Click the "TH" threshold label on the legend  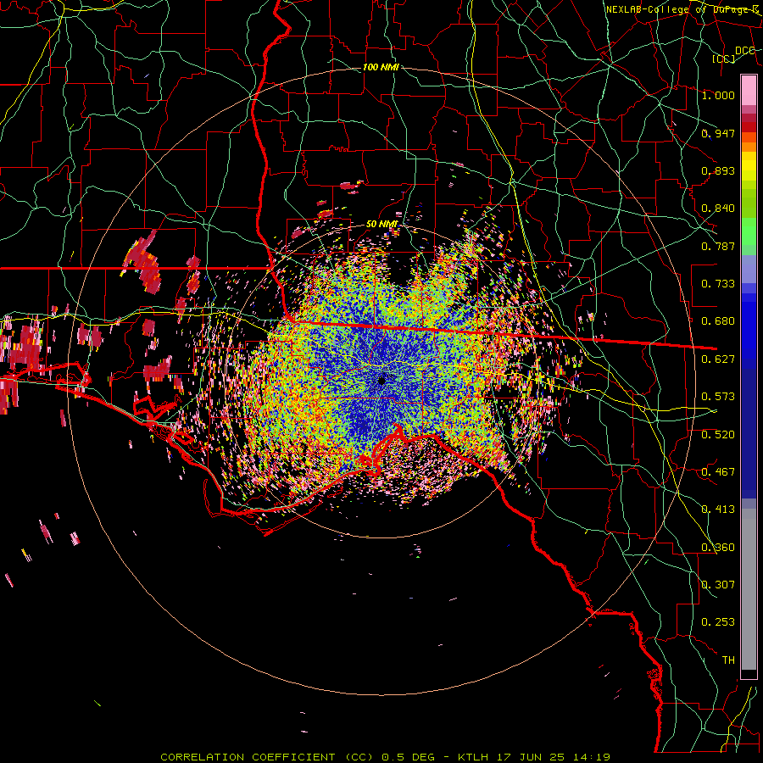click(728, 660)
